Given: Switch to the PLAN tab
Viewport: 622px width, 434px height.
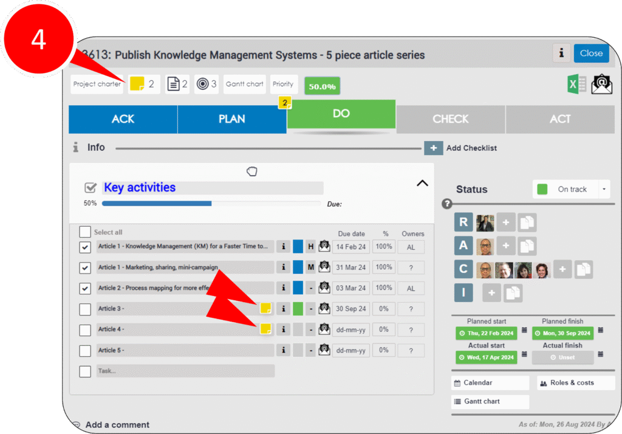Looking at the screenshot, I should (x=231, y=119).
